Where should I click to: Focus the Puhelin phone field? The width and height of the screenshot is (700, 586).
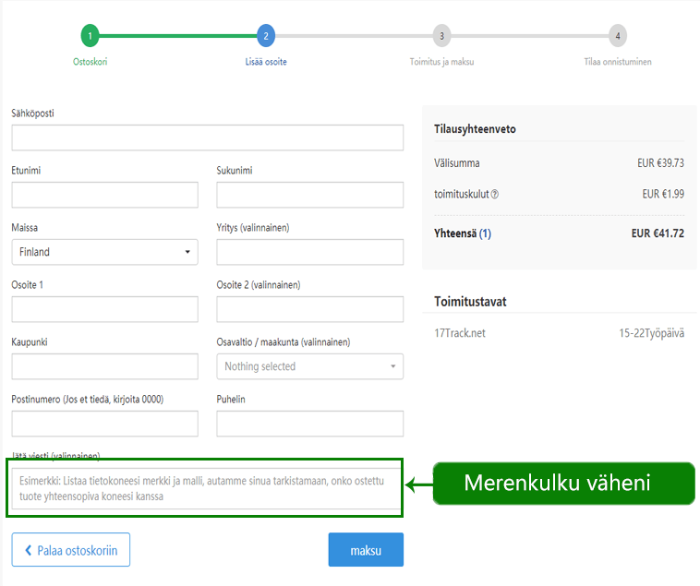309,424
